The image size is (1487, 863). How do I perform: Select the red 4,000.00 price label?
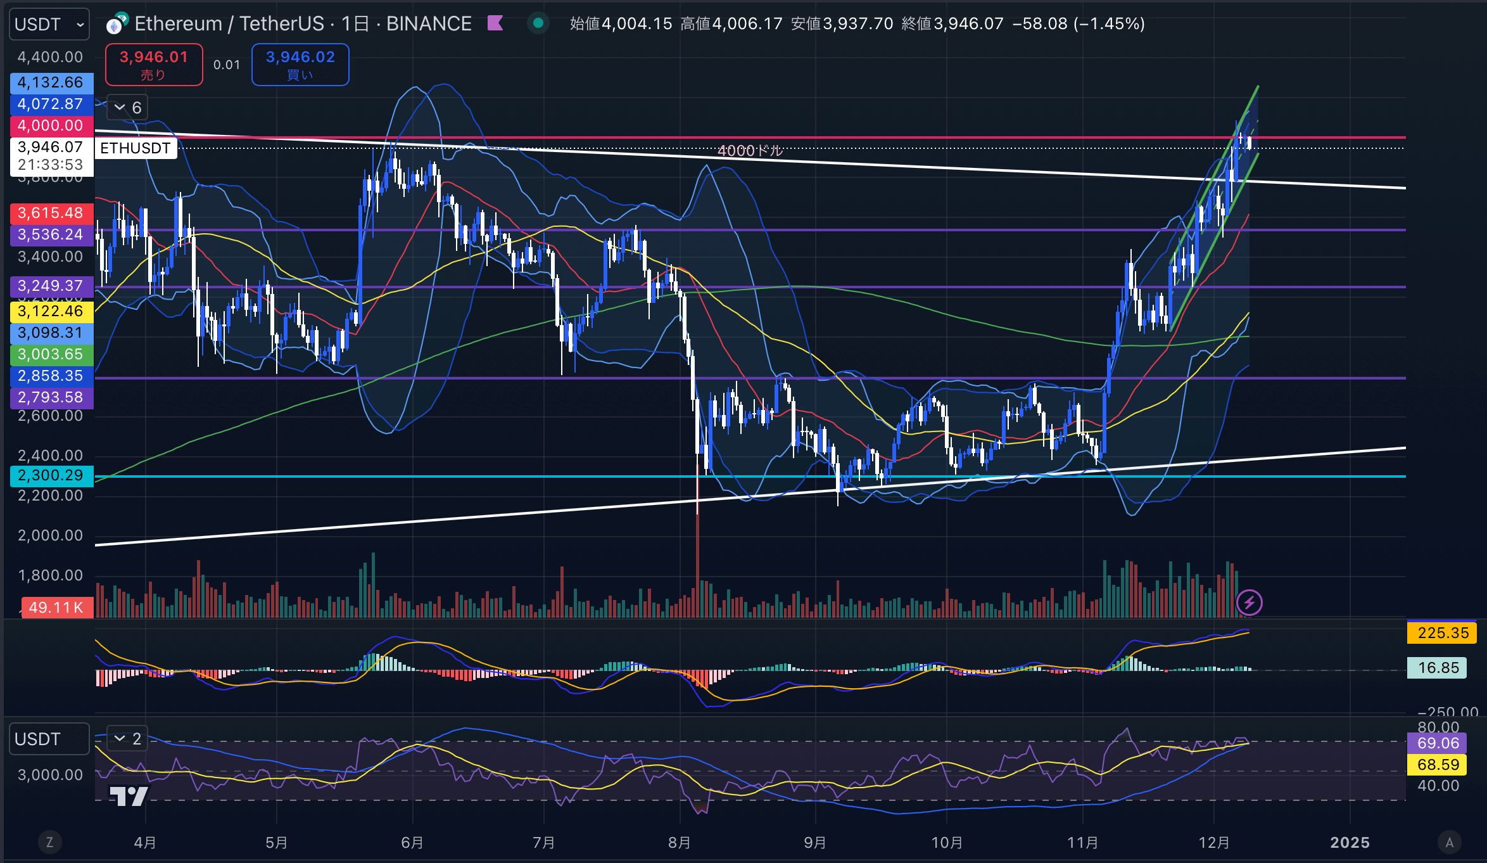tap(51, 125)
